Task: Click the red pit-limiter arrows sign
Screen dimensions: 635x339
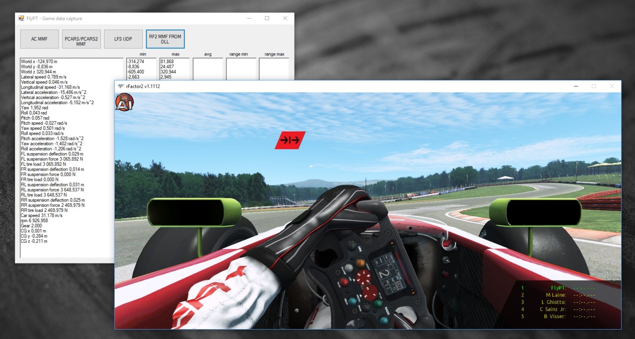Action: 290,140
